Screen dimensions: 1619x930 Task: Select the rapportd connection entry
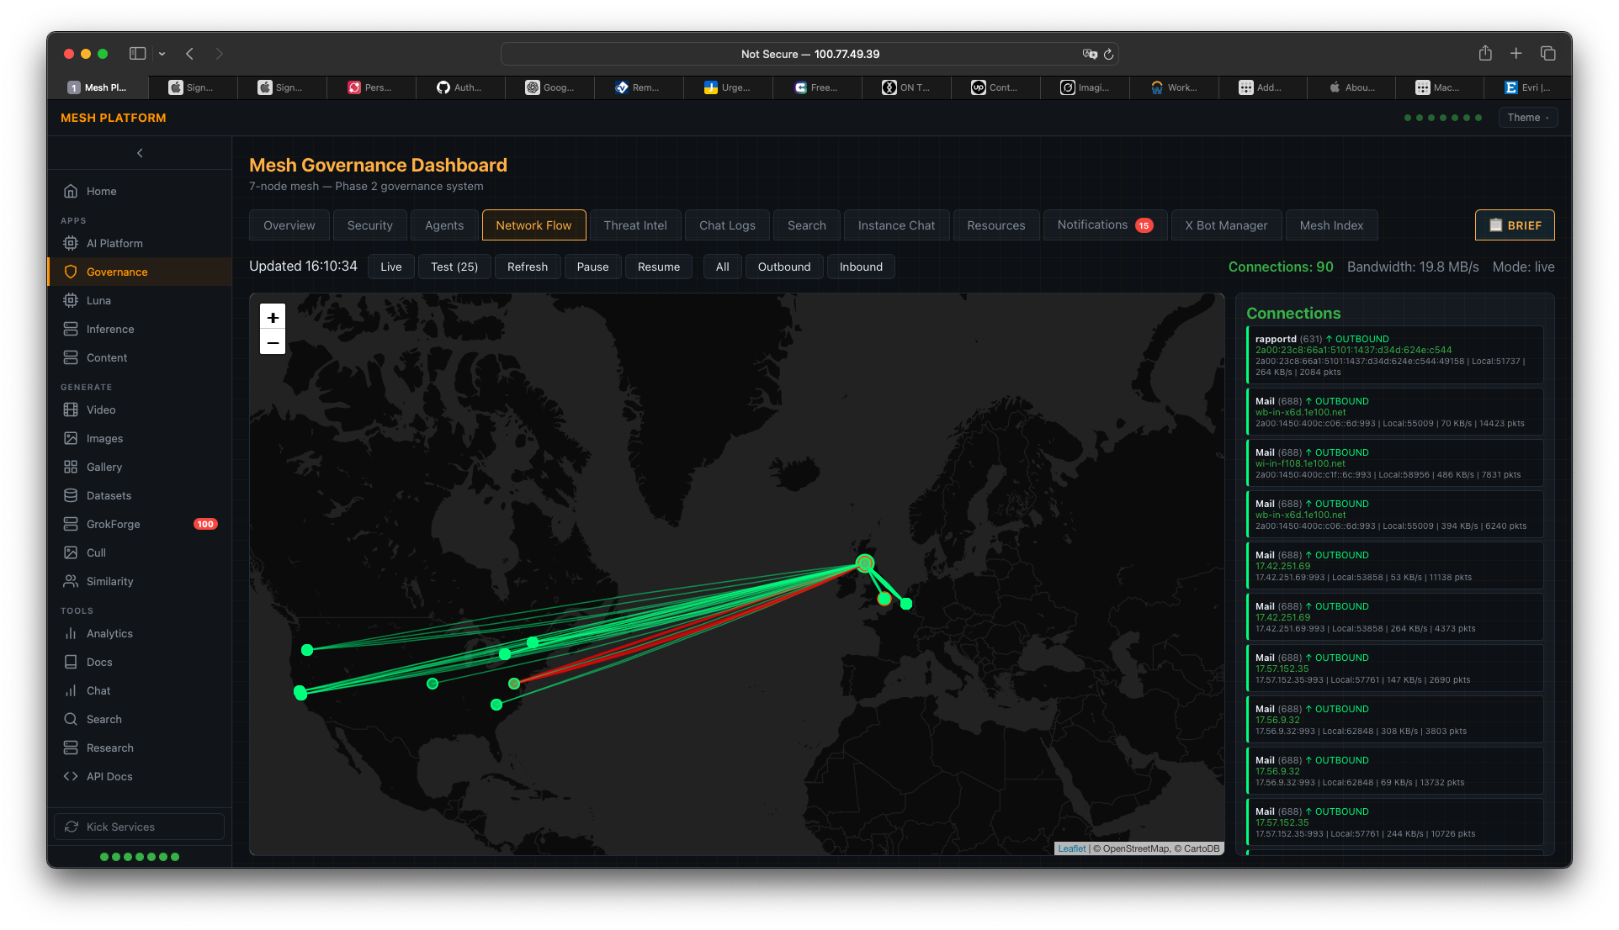pyautogui.click(x=1394, y=355)
